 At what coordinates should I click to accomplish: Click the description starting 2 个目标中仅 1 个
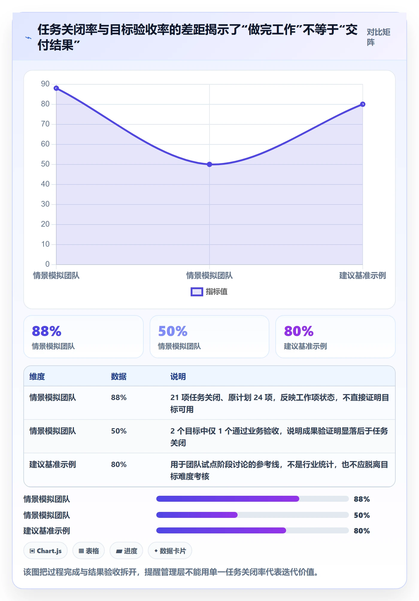coord(280,437)
